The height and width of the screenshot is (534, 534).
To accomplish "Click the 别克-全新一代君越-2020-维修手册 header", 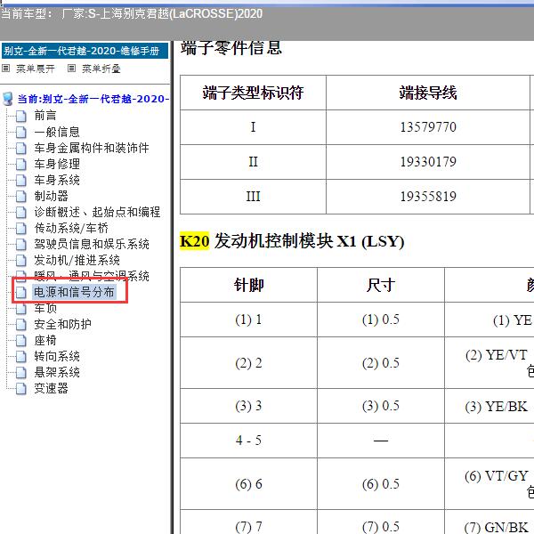I will coord(85,51).
